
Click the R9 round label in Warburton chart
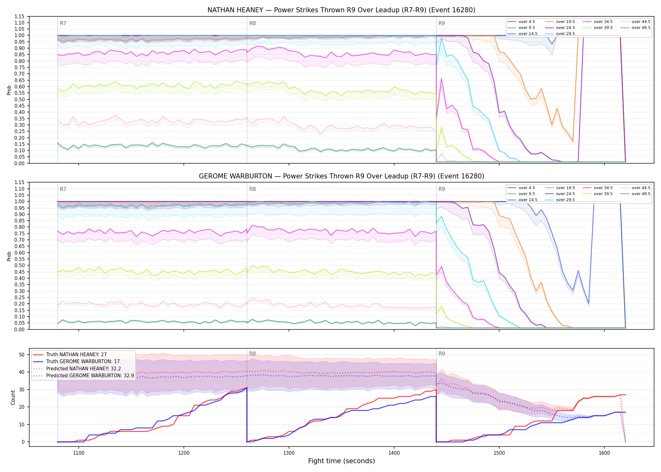[442, 189]
